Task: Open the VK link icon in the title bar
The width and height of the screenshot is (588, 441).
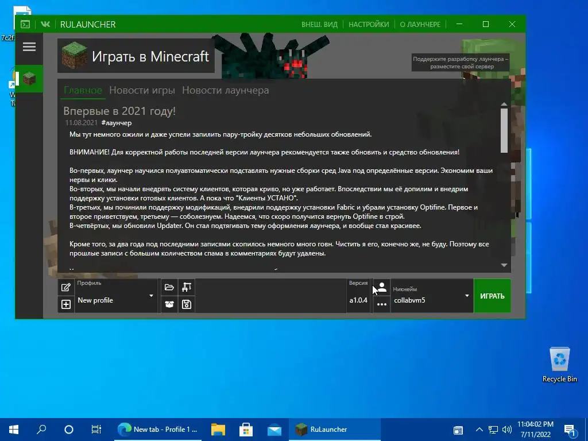Action: pos(45,24)
